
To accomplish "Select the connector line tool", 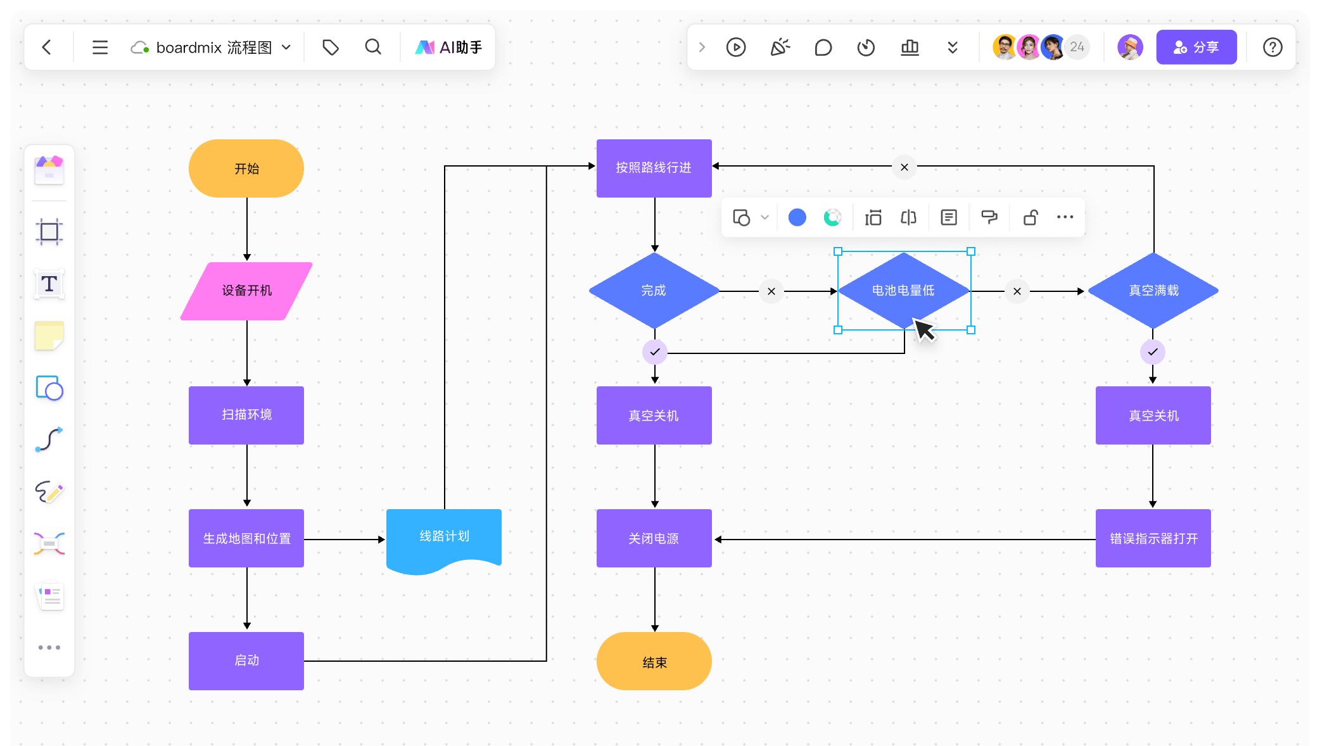I will coord(49,439).
